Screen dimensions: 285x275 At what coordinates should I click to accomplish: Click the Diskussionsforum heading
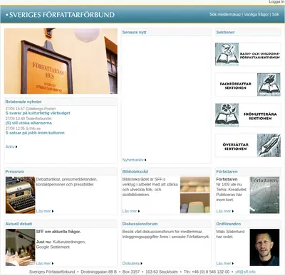click(x=140, y=224)
